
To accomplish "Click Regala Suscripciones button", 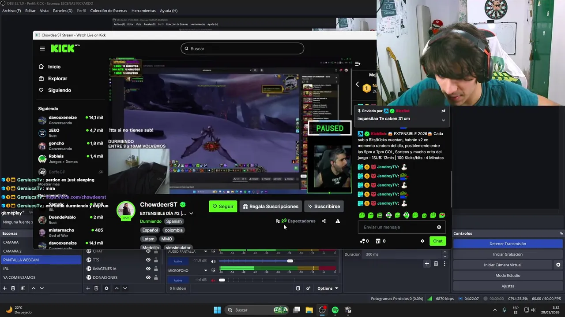I will (x=271, y=206).
